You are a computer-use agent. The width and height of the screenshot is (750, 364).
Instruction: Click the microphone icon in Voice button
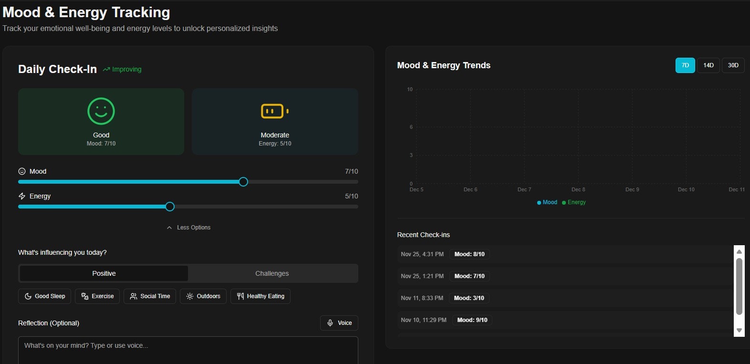[330, 323]
